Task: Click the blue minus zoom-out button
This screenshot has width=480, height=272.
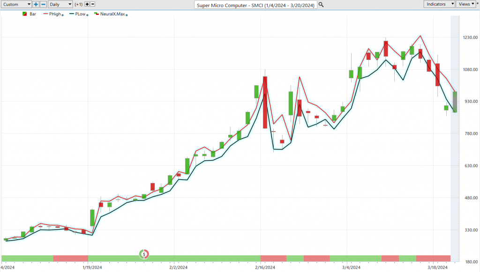Action: click(44, 4)
